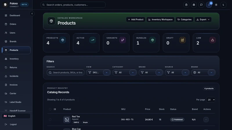This screenshot has width=232, height=130.
Task: Click the column list options icon
Action: point(55,109)
